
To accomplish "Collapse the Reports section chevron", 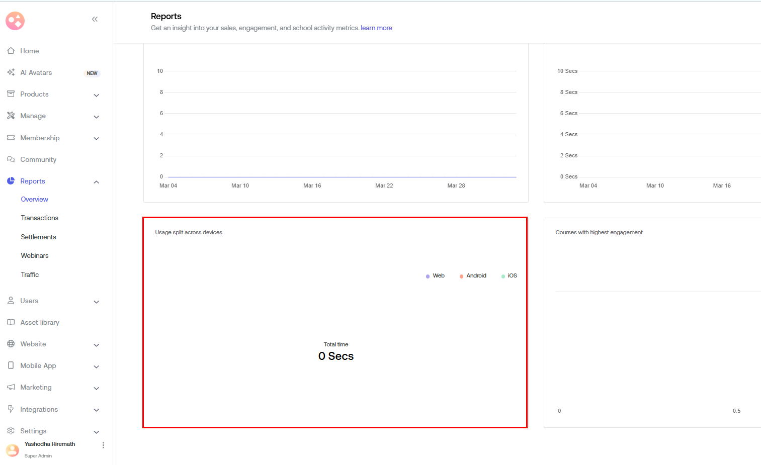I will pyautogui.click(x=97, y=182).
